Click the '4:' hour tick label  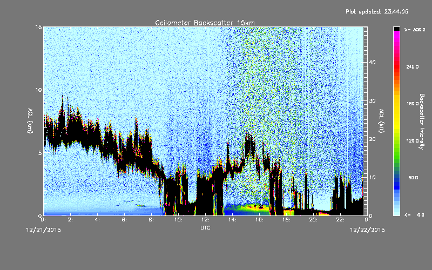point(98,220)
